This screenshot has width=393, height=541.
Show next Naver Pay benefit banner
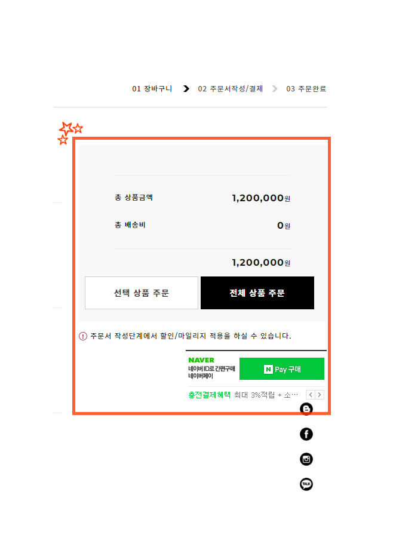pos(320,395)
